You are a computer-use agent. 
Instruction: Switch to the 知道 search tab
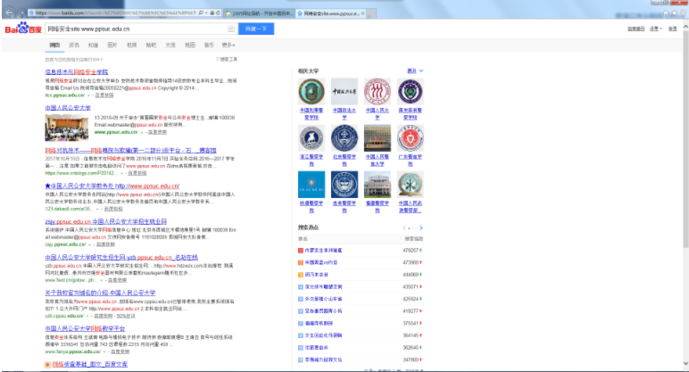coord(93,45)
